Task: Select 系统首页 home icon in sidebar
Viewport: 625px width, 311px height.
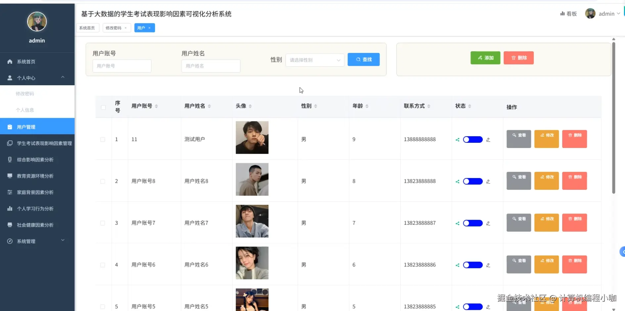Action: (26, 61)
